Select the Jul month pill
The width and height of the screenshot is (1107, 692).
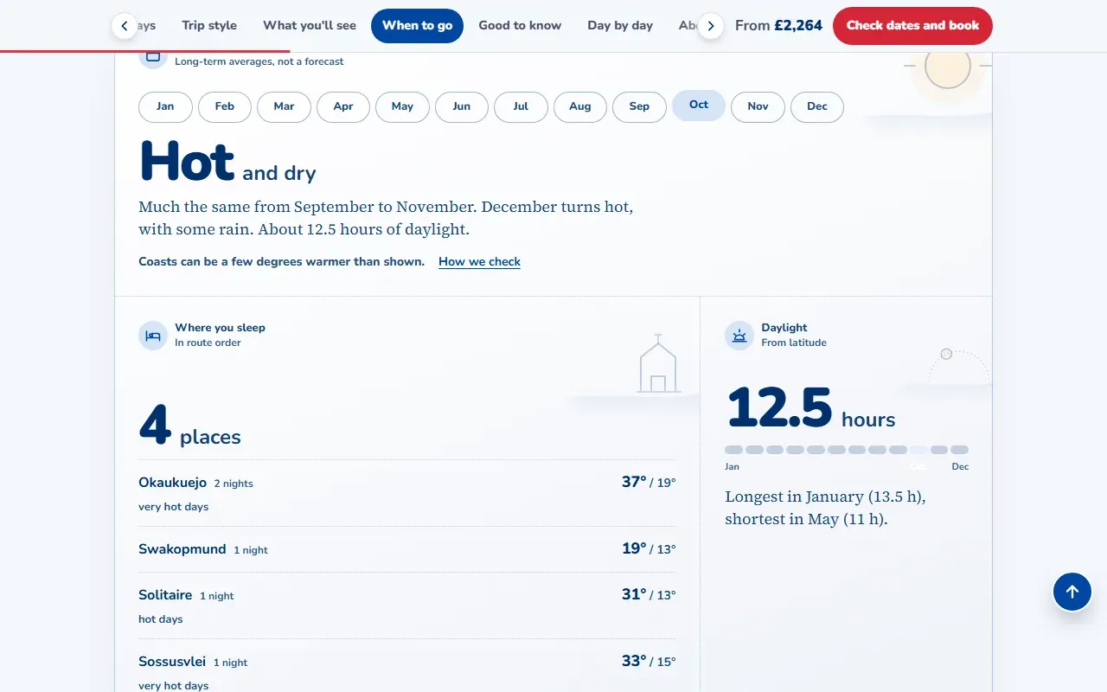coord(521,106)
